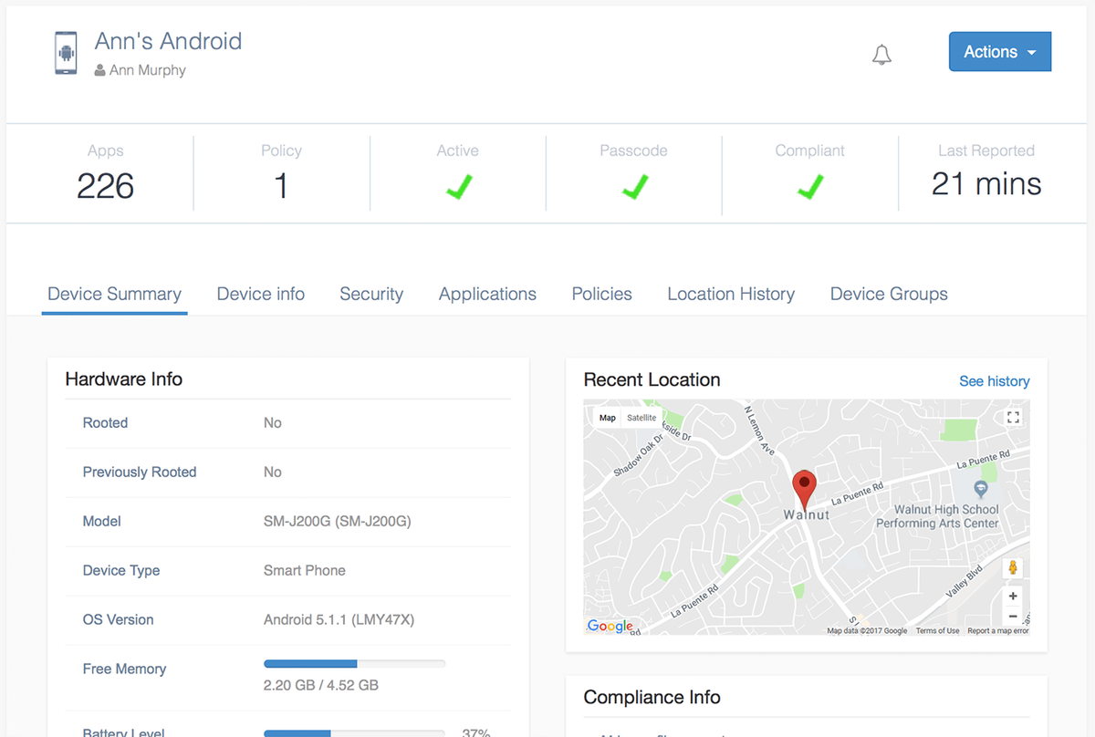Toggle the map back to Map view

tap(607, 417)
